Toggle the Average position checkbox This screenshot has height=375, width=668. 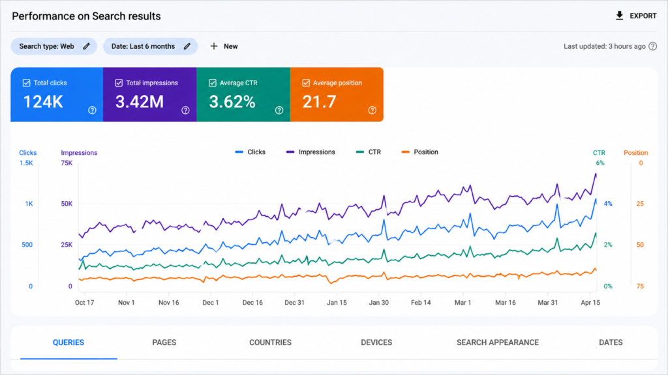(306, 83)
